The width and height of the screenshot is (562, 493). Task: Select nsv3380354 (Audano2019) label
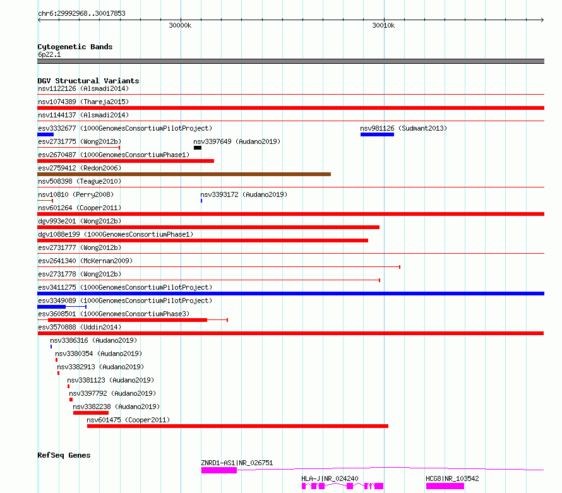pos(99,353)
